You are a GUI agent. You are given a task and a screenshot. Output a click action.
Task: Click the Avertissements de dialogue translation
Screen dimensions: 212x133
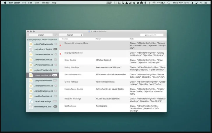click(108, 67)
